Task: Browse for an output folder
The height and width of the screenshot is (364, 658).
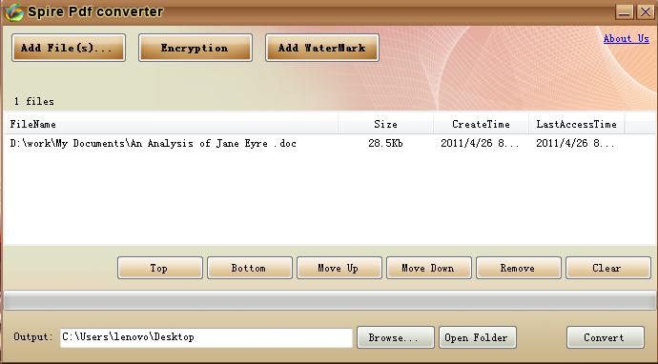Action: coord(396,337)
